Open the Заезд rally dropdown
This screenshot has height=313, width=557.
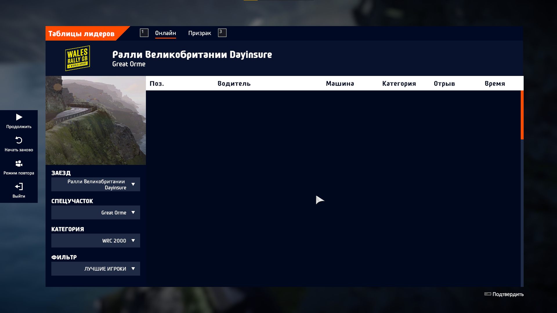pyautogui.click(x=96, y=184)
